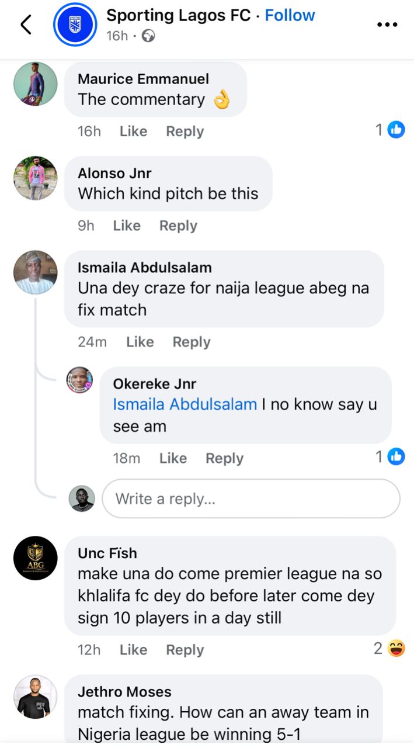This screenshot has width=414, height=748.
Task: Open Okereke Jnr's small avatar
Action: 79,380
